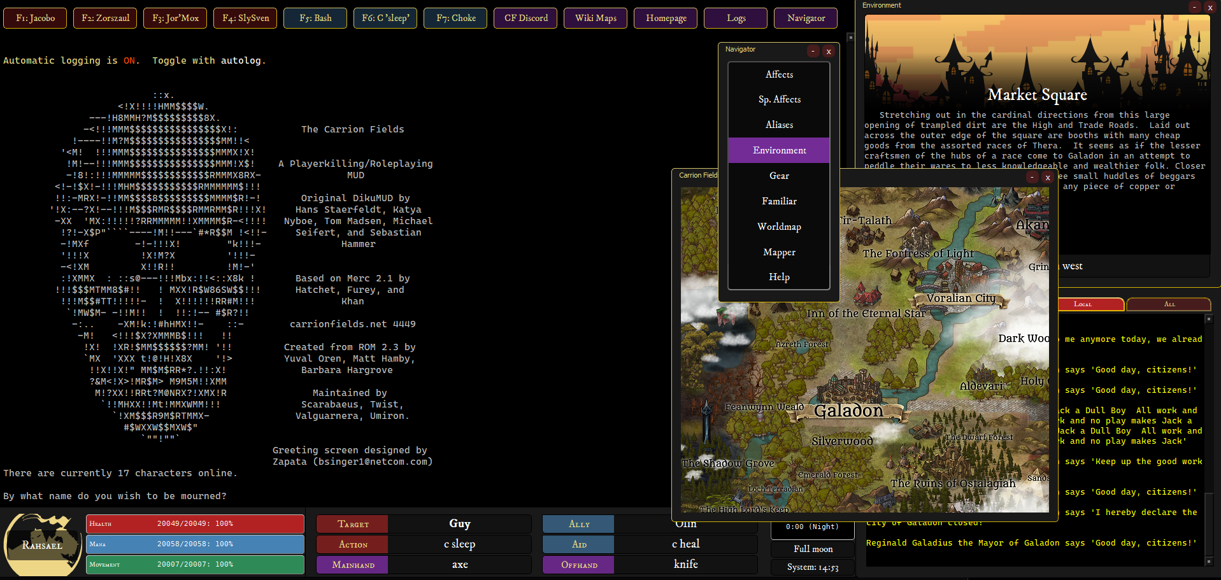Screen dimensions: 1221x580
Task: Click chat scrollbar up arrow
Action: 1209,318
